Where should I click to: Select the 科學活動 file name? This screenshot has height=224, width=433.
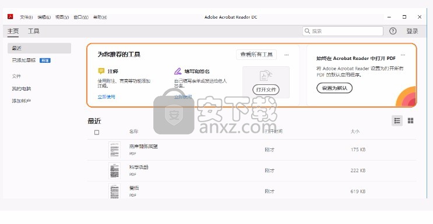[x=139, y=167]
